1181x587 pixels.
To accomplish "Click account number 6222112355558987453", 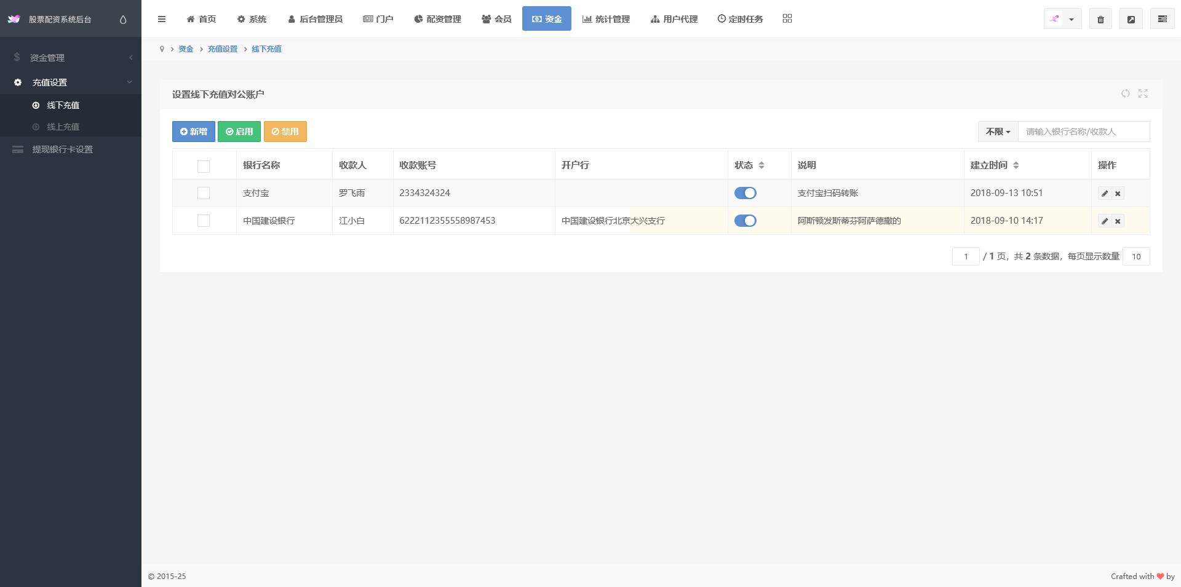I will [x=447, y=221].
